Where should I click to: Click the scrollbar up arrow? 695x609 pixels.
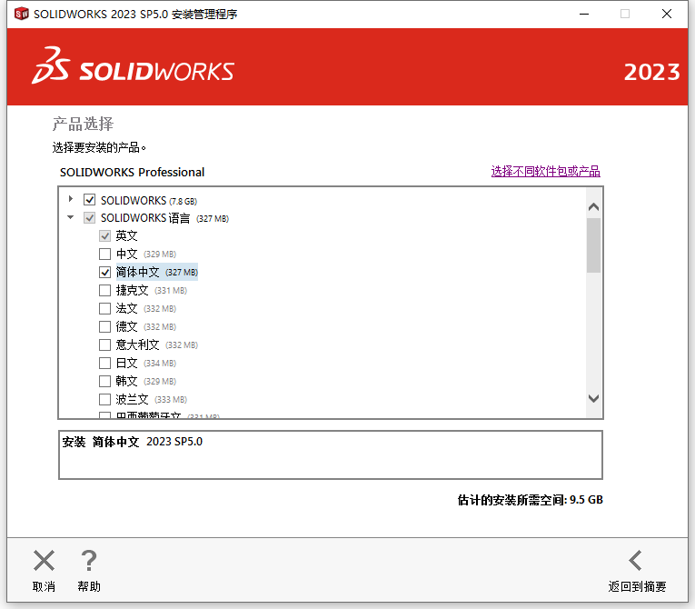pos(593,206)
